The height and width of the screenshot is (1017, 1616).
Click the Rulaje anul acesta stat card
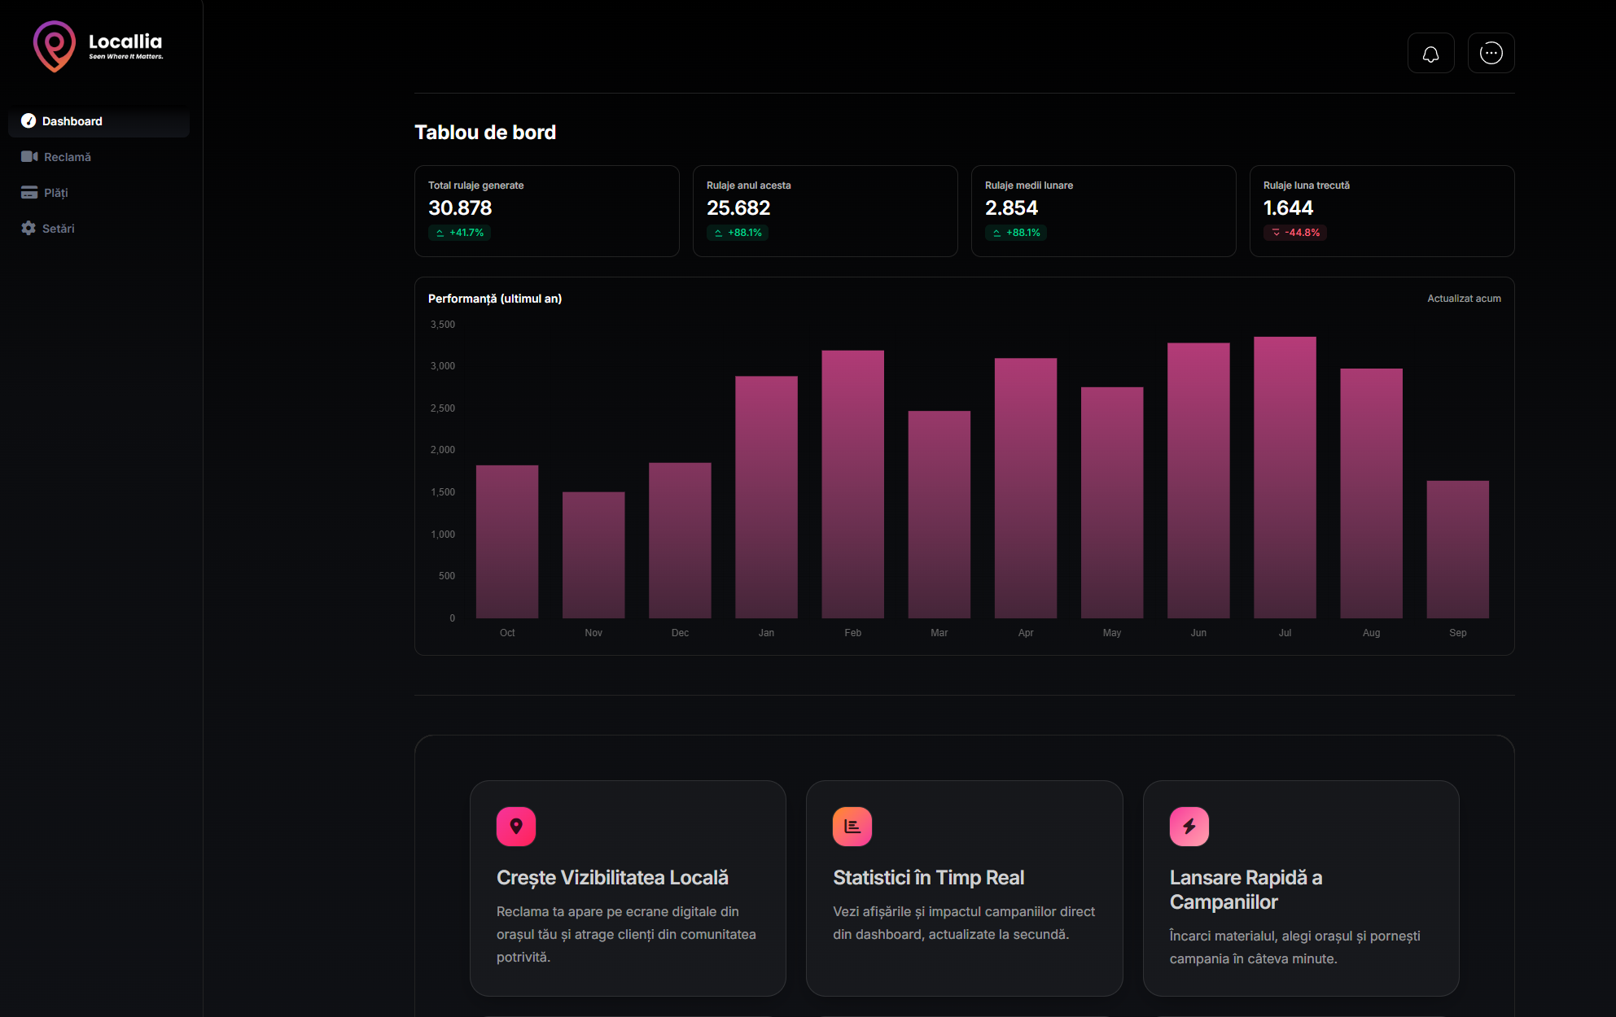coord(825,211)
